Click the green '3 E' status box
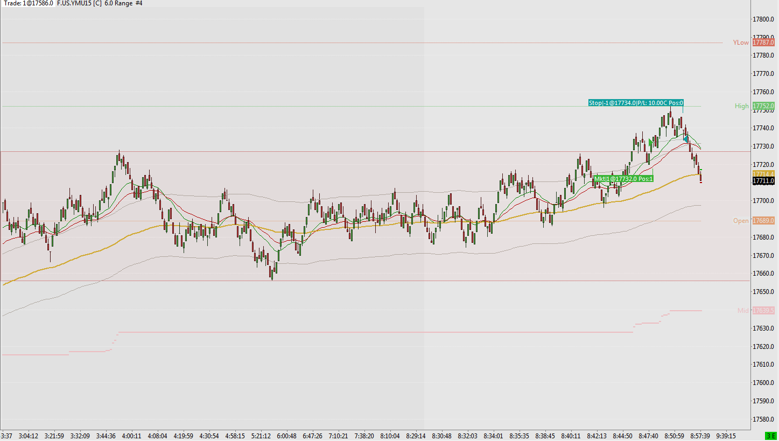Screen dimensions: 779x441 click(771, 436)
